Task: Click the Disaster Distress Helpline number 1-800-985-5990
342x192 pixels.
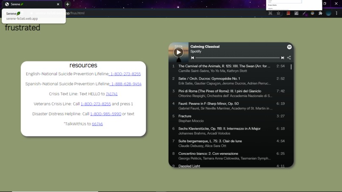Action: click(x=106, y=114)
